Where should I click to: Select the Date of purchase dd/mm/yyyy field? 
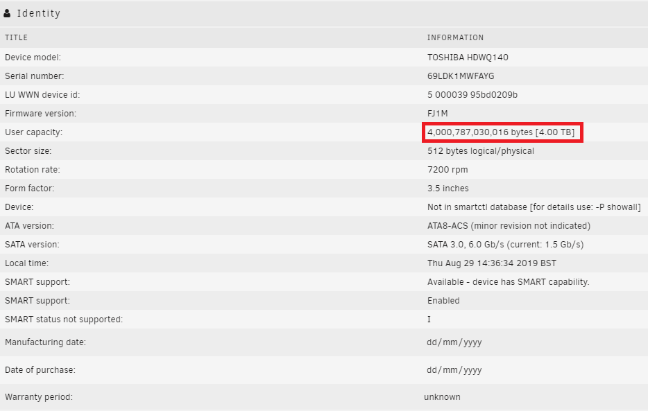(454, 369)
